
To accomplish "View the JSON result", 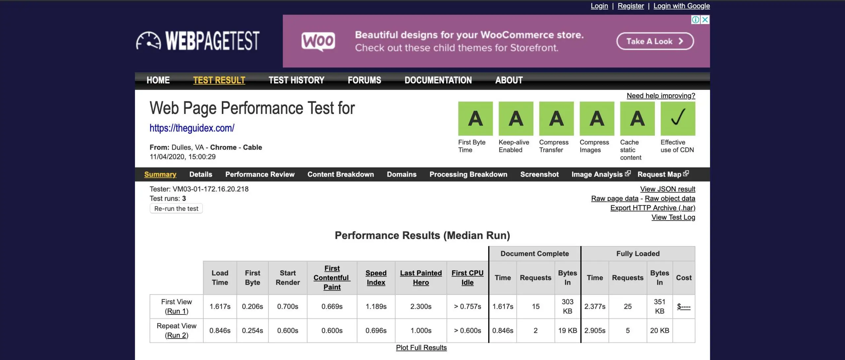I will [667, 189].
